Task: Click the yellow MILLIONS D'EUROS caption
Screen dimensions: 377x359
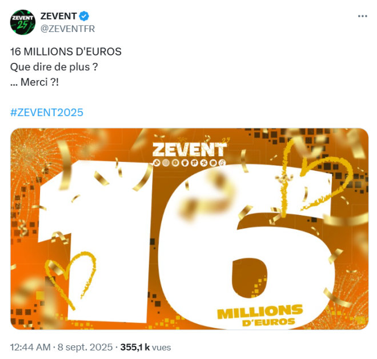Action: coord(260,316)
